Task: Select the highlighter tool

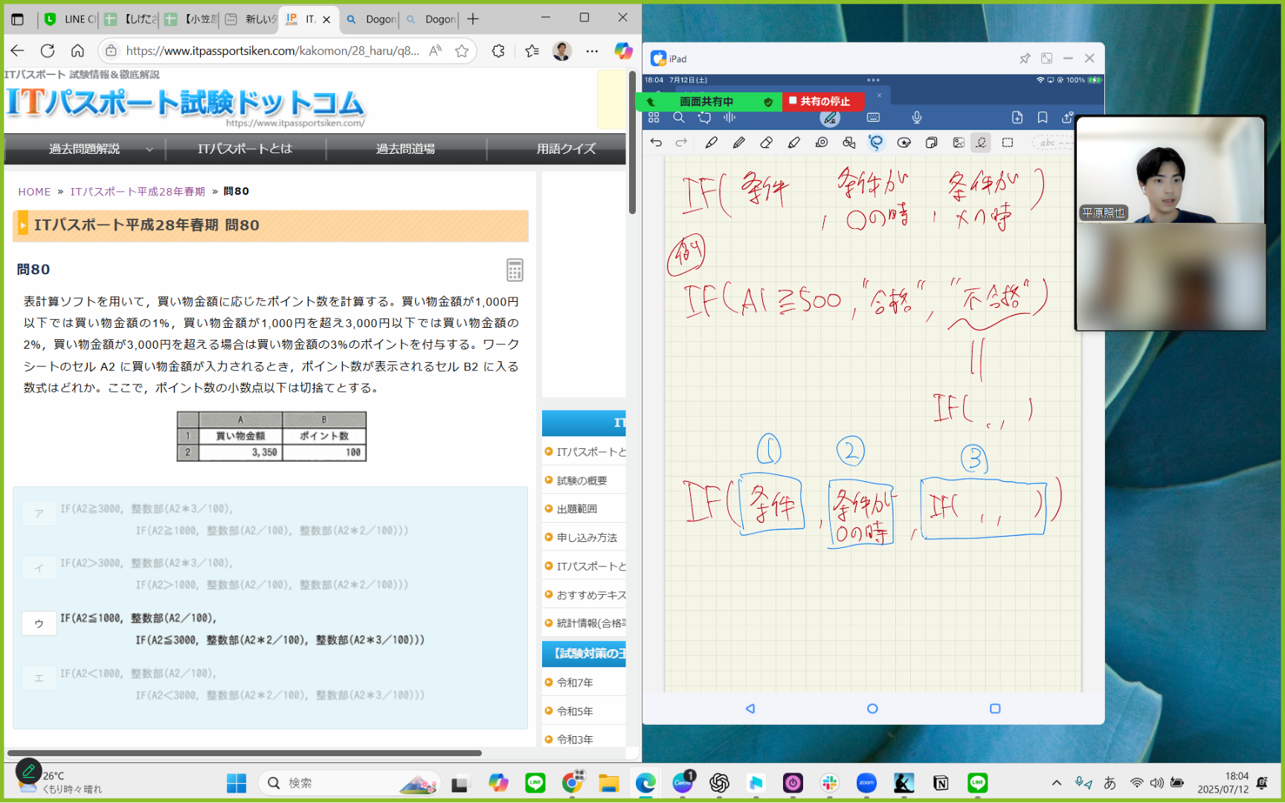Action: [x=793, y=143]
